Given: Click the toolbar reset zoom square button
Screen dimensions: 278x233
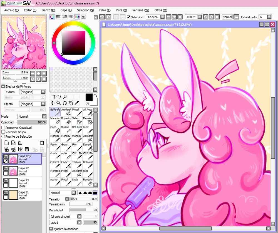Looking at the screenshot, I should coord(180,17).
